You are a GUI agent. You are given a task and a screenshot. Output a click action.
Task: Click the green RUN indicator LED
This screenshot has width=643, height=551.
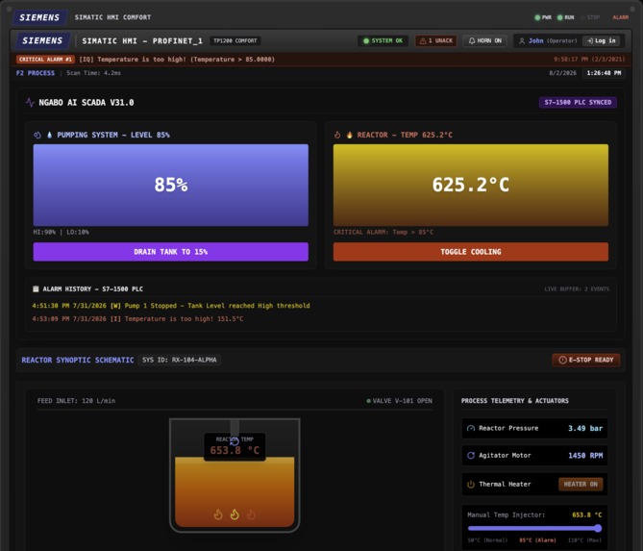559,17
